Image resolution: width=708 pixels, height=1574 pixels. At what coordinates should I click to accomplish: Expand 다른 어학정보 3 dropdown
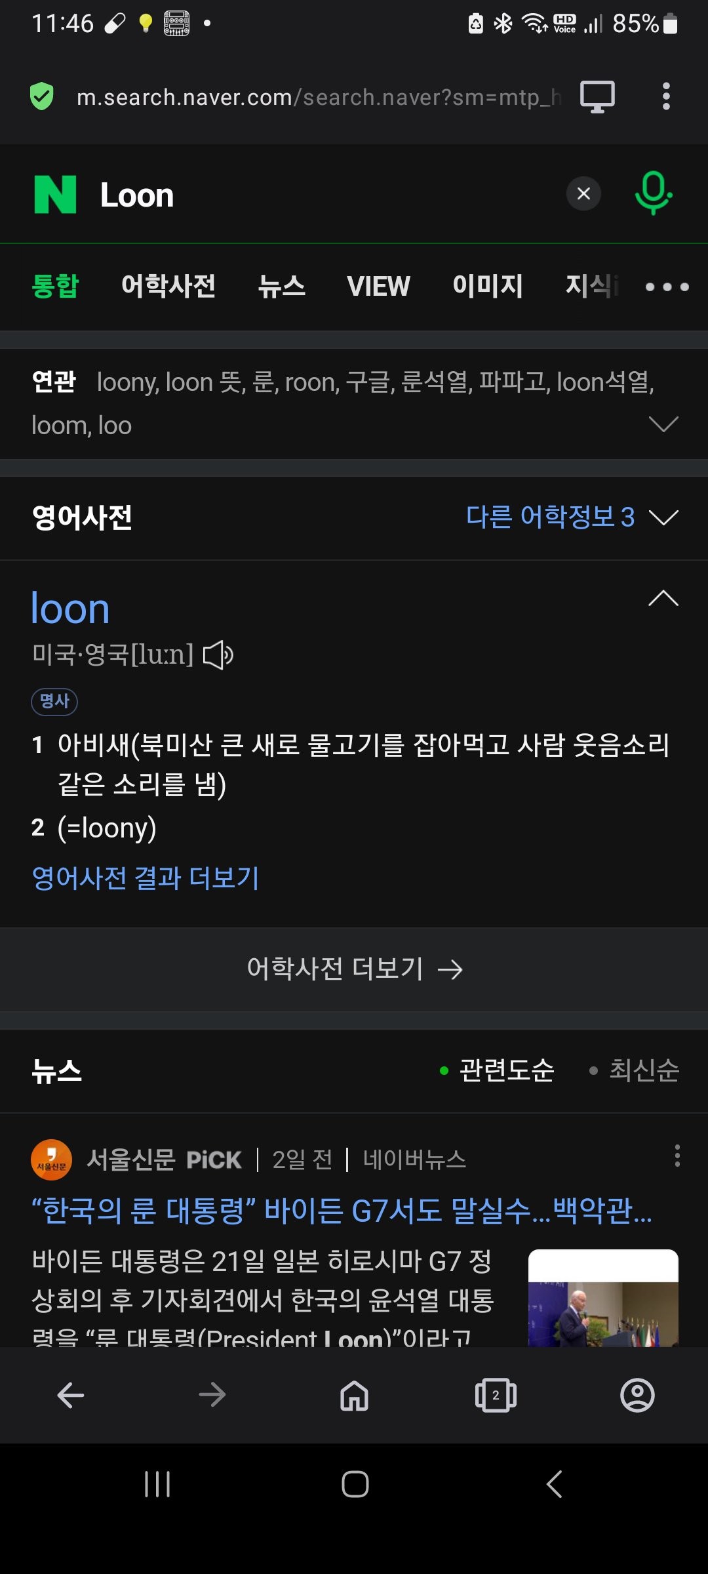572,517
